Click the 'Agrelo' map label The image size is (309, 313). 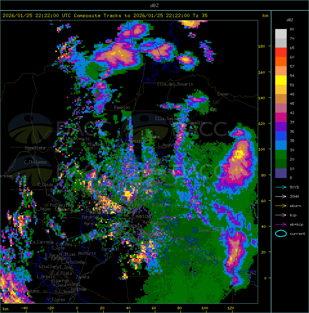(91, 223)
